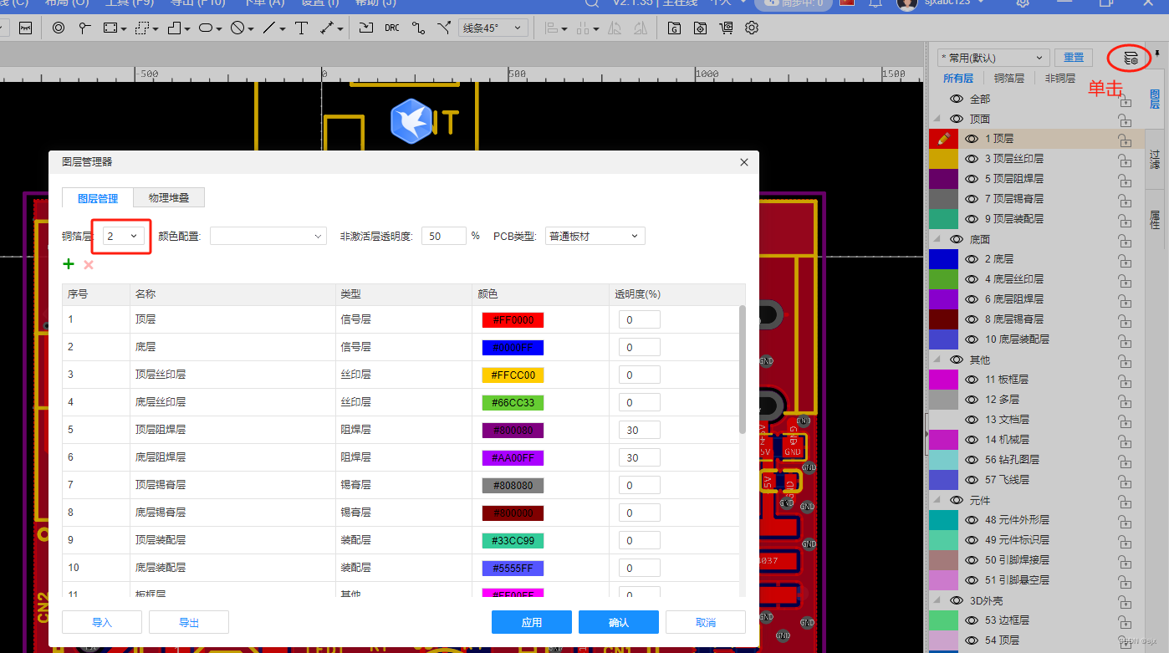The image size is (1169, 653).
Task: Click the red X to delete selected layer
Action: (87, 263)
